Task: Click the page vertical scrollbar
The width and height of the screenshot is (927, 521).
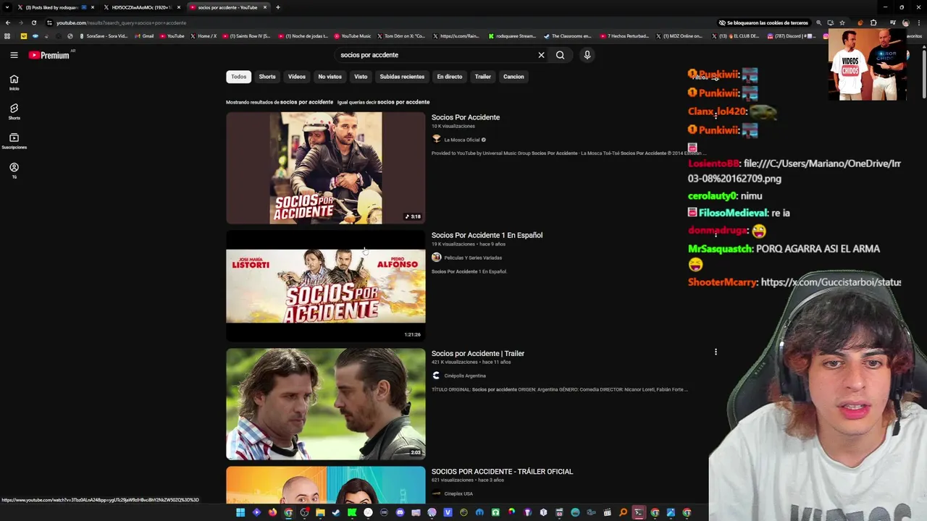Action: (923, 72)
